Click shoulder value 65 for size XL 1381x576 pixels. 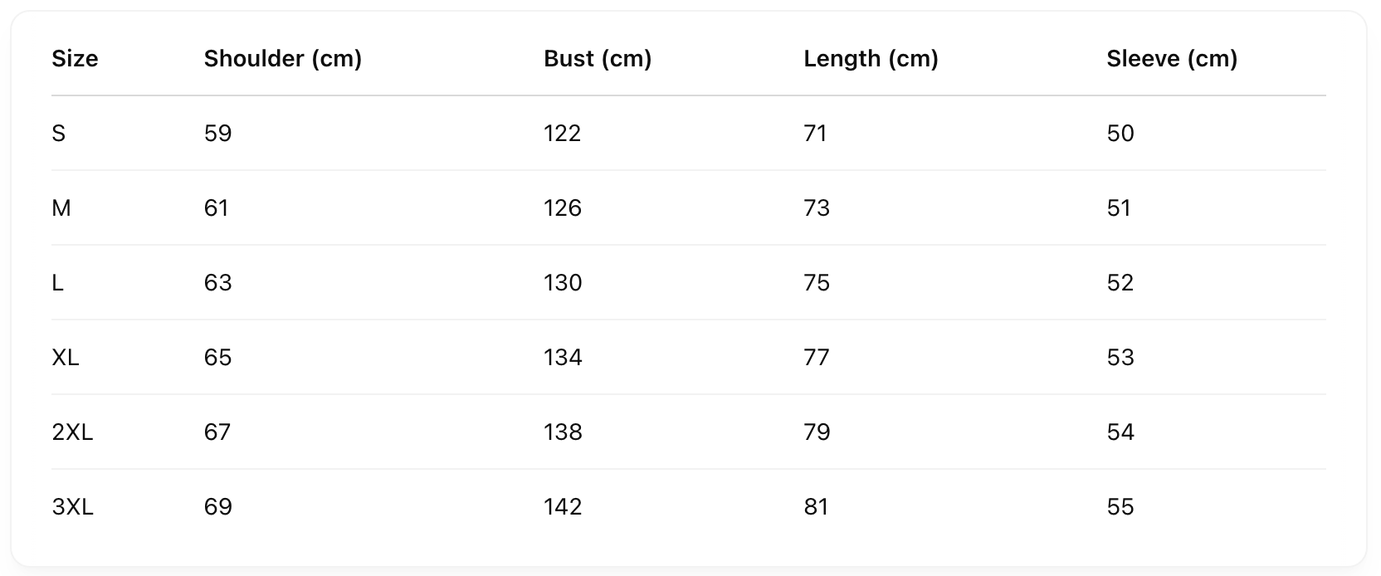pyautogui.click(x=217, y=358)
